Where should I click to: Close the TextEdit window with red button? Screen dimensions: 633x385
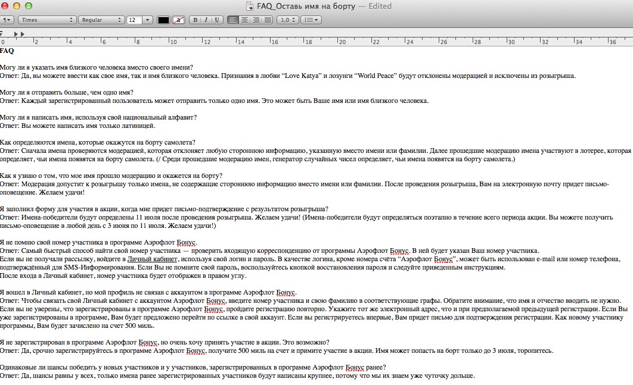(x=4, y=5)
